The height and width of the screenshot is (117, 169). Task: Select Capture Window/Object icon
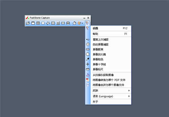(38, 23)
